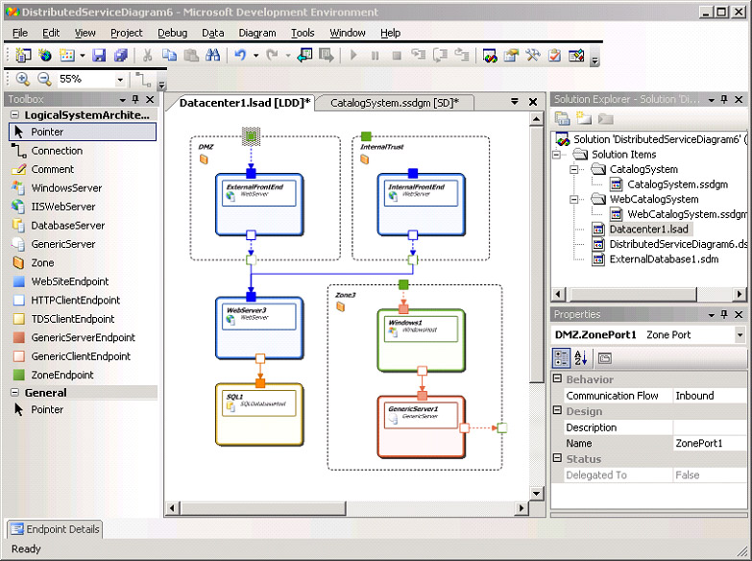Click the Property Pages button in Properties

(x=605, y=358)
